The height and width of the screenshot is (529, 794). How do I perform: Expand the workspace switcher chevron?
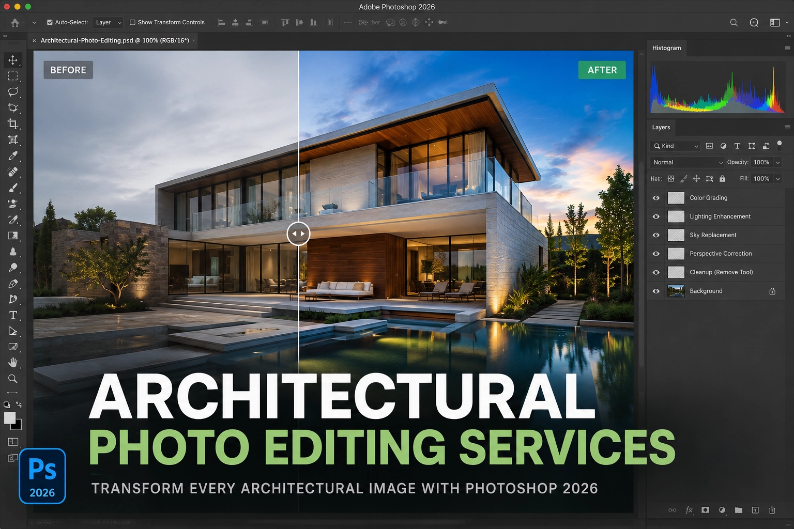point(787,22)
